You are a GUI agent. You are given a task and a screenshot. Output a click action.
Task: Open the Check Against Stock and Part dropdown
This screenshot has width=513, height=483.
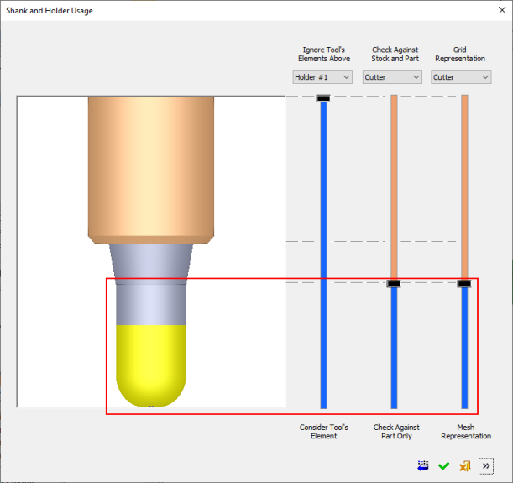pyautogui.click(x=392, y=77)
